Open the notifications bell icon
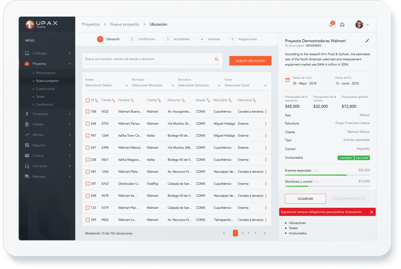Viewport: 401px width, 269px height. 331,25
